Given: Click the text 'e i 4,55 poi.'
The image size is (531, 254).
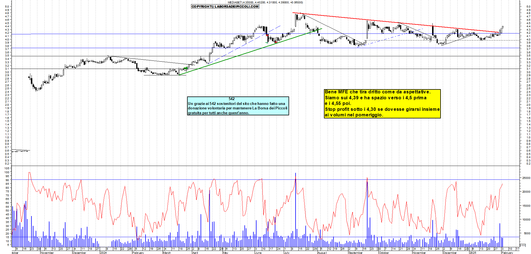Looking at the screenshot, I should [338, 104].
